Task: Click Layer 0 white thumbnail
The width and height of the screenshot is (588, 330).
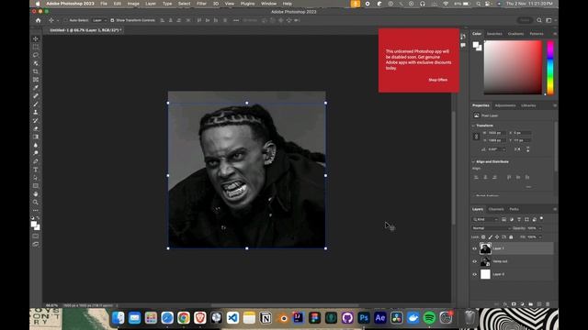Action: pos(485,274)
